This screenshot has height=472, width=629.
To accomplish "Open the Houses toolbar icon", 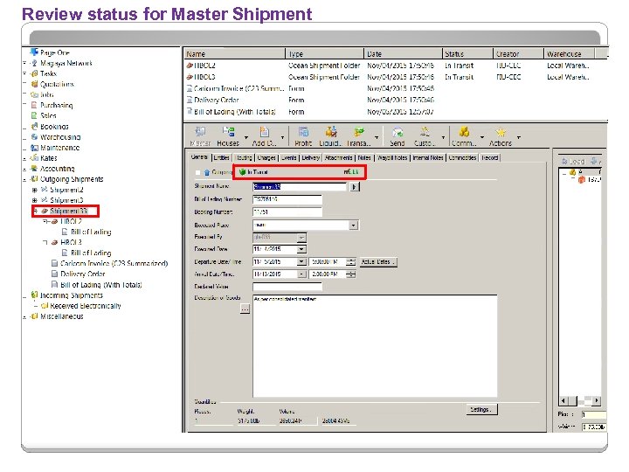I will [228, 132].
